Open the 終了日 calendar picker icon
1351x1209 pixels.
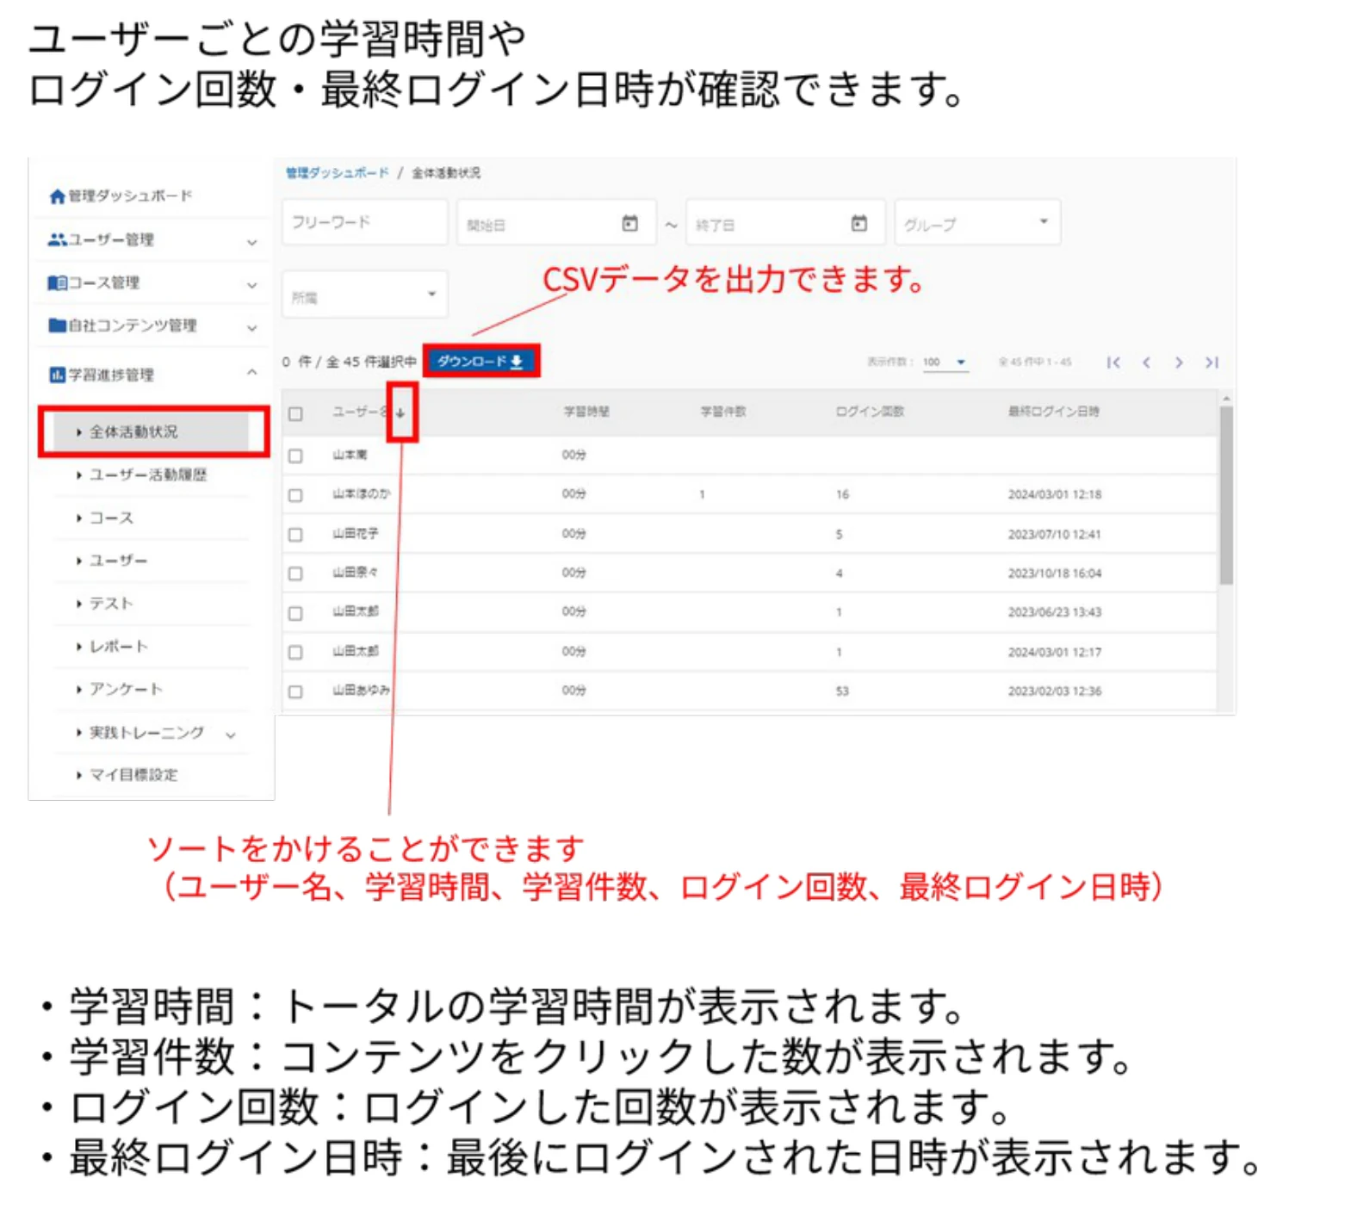[858, 224]
